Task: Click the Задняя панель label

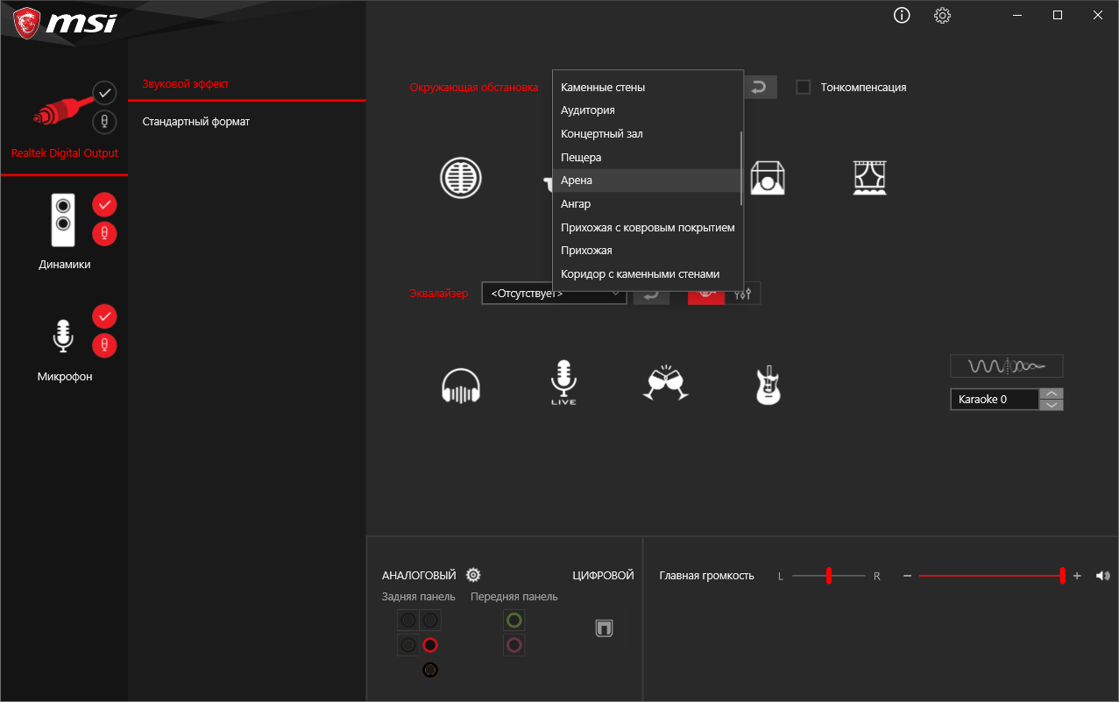Action: (419, 597)
